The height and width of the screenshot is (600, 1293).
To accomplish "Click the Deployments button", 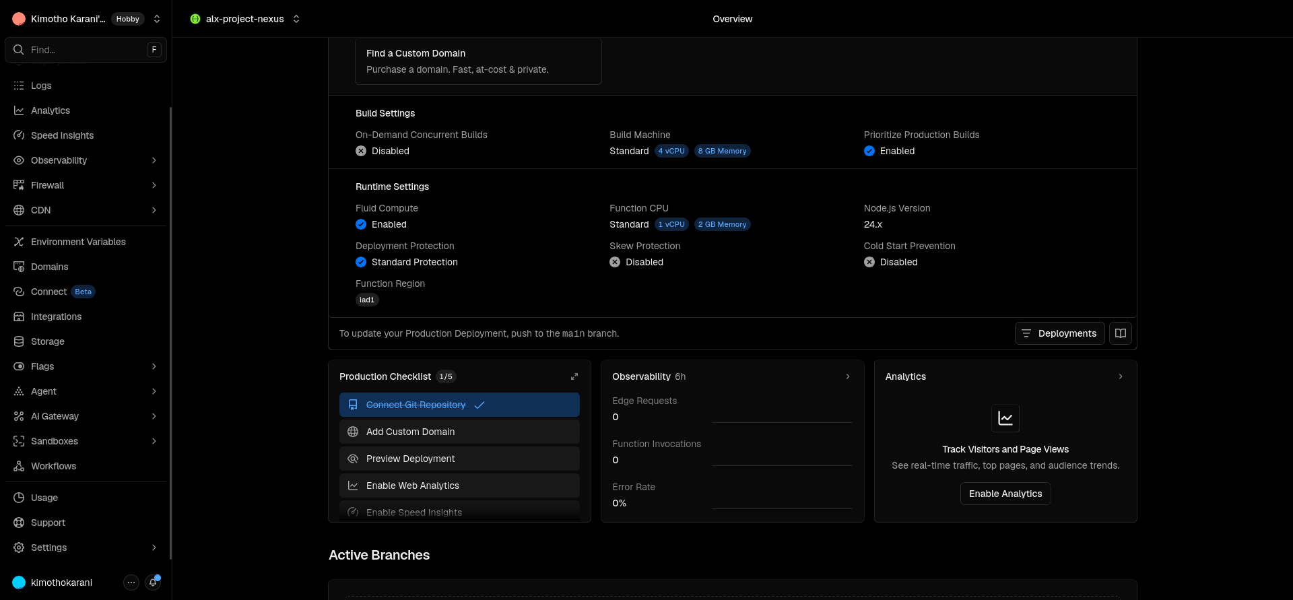I will pyautogui.click(x=1060, y=333).
